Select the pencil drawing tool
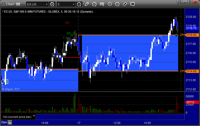The width and height of the screenshot is (200, 126). coord(87,4)
